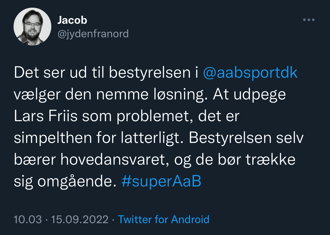
Task: Click the @jydenfranord handle
Action: [93, 34]
